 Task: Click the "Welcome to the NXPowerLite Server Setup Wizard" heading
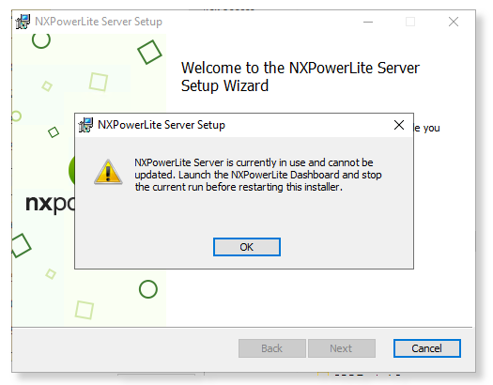pyautogui.click(x=300, y=77)
